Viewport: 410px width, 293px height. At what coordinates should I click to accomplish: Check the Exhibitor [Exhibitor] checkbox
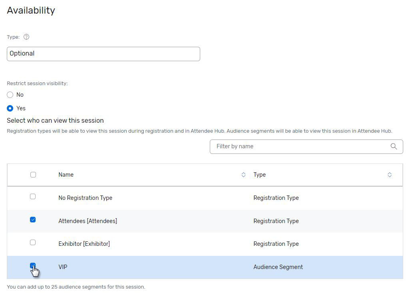pyautogui.click(x=33, y=243)
